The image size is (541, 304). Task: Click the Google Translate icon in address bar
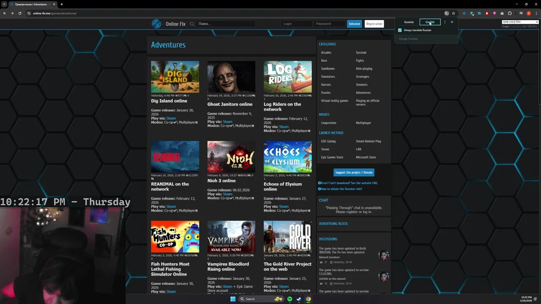(x=447, y=13)
